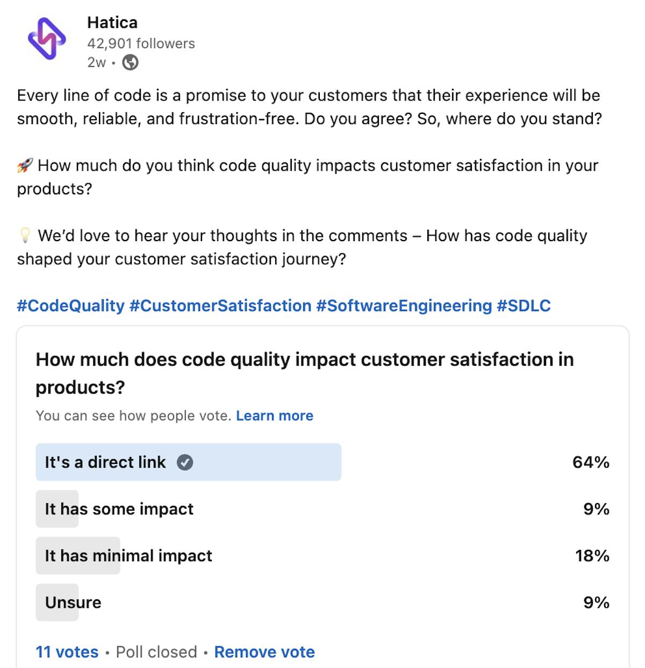Click 'Learn more' about poll voting visibility

click(275, 416)
